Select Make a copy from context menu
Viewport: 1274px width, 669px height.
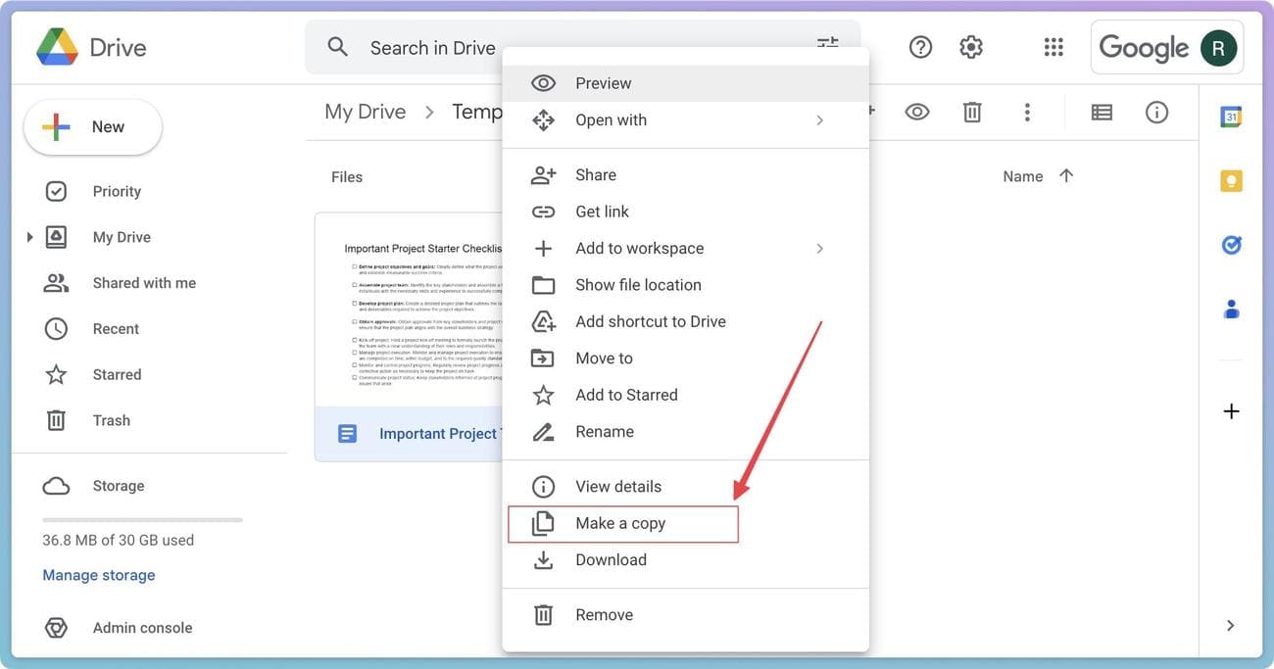tap(620, 524)
